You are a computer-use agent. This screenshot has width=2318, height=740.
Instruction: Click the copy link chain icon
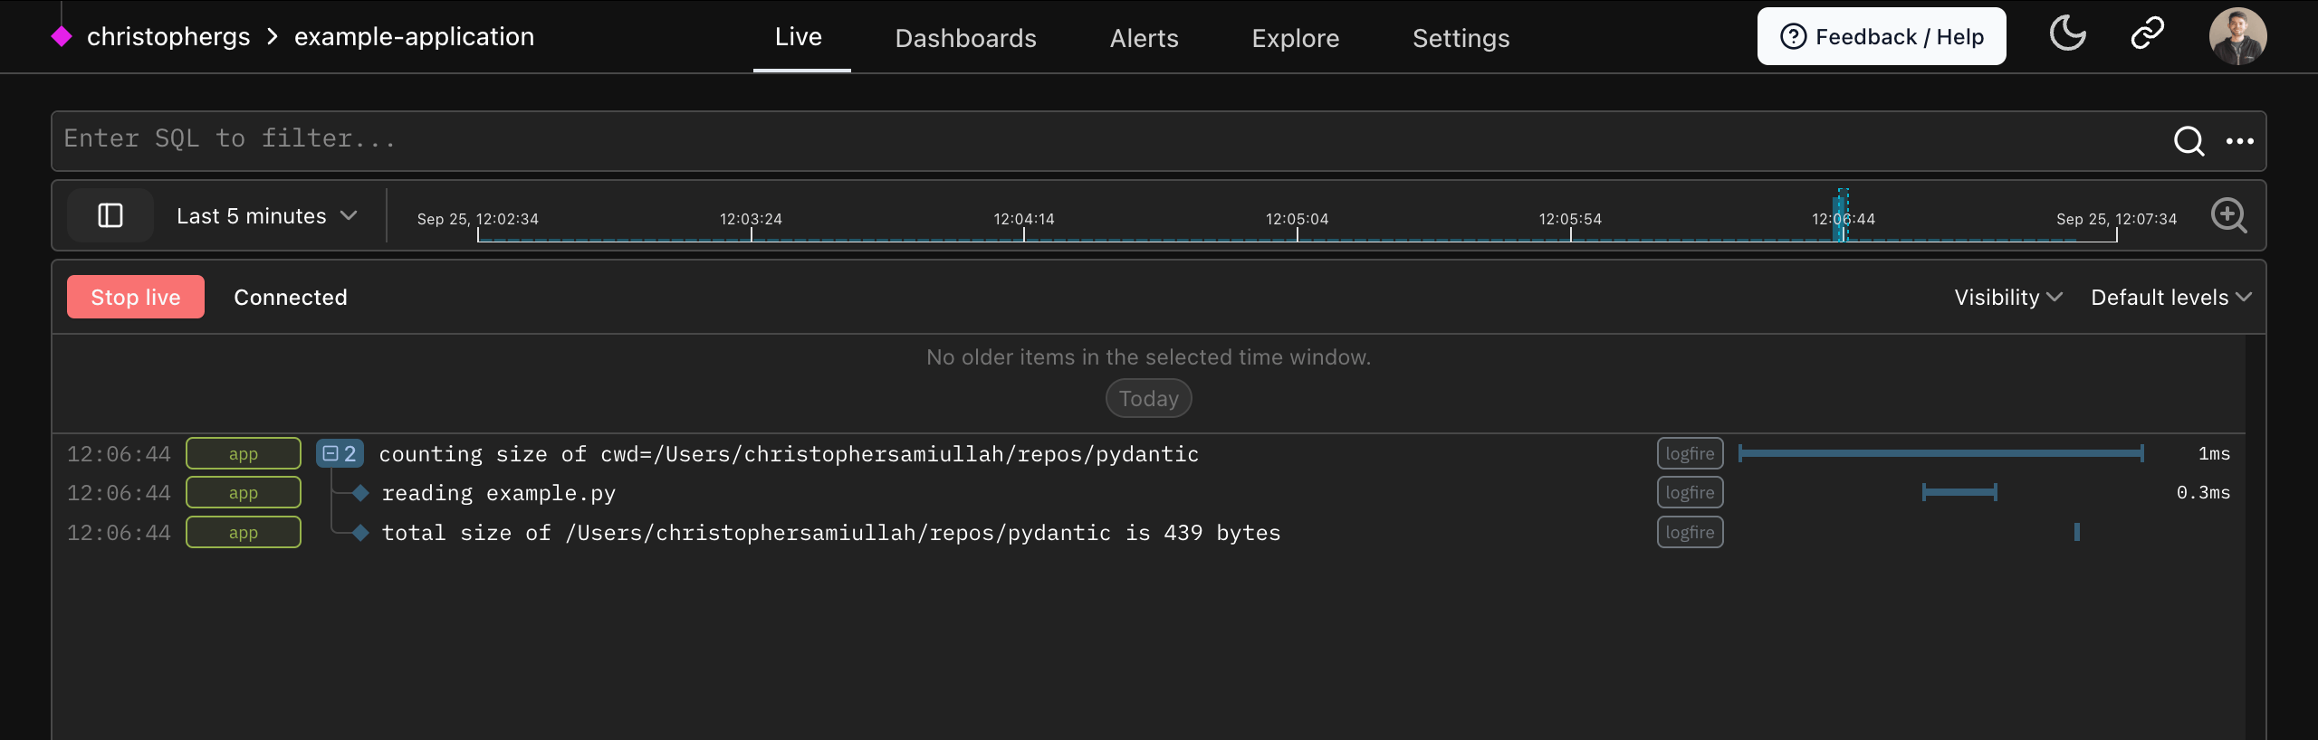[x=2147, y=34]
